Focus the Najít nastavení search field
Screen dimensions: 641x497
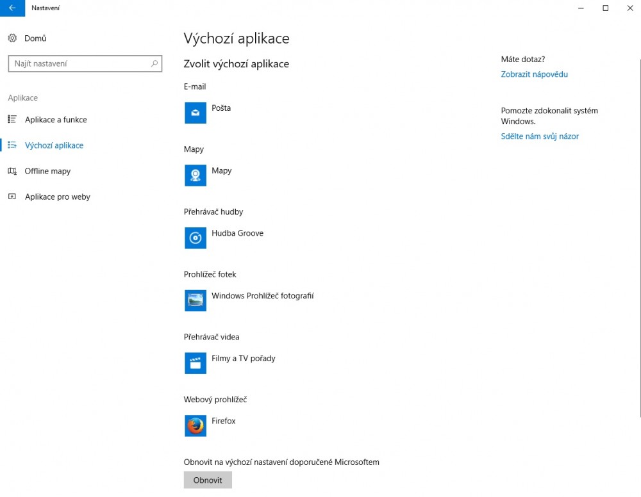coord(78,64)
